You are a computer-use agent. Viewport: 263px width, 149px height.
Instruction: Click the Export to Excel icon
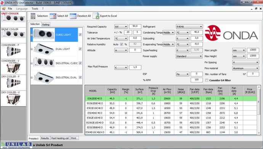pos(96,16)
